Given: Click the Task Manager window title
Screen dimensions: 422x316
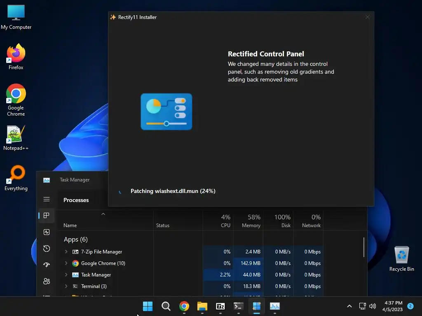Looking at the screenshot, I should point(75,180).
